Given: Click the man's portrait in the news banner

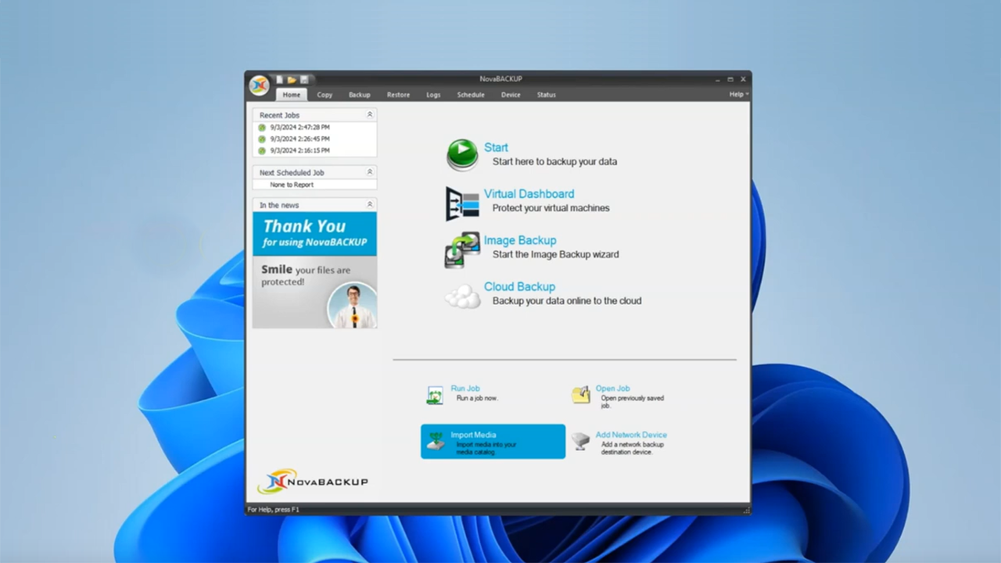Looking at the screenshot, I should pos(353,305).
